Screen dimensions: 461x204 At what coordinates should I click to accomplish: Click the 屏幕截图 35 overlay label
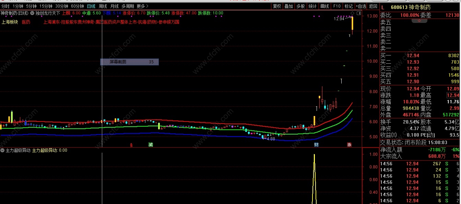[129, 62]
